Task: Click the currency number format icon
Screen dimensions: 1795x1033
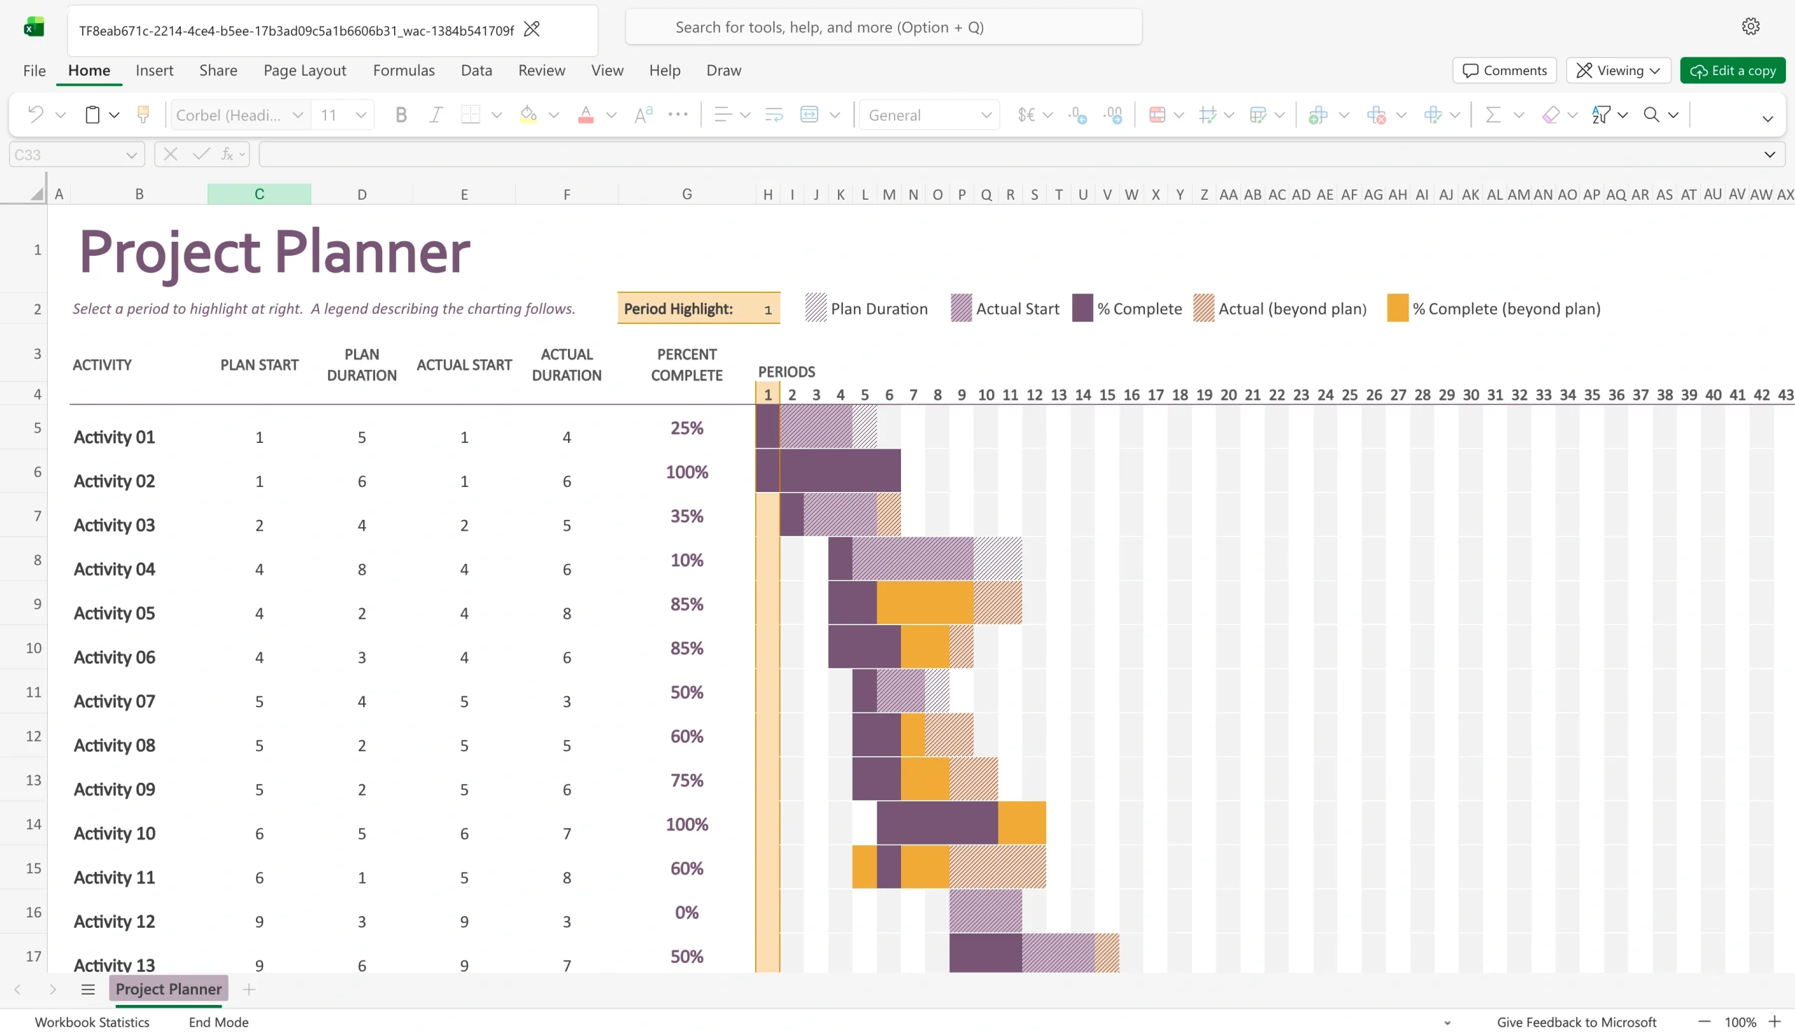Action: pyautogui.click(x=1027, y=114)
